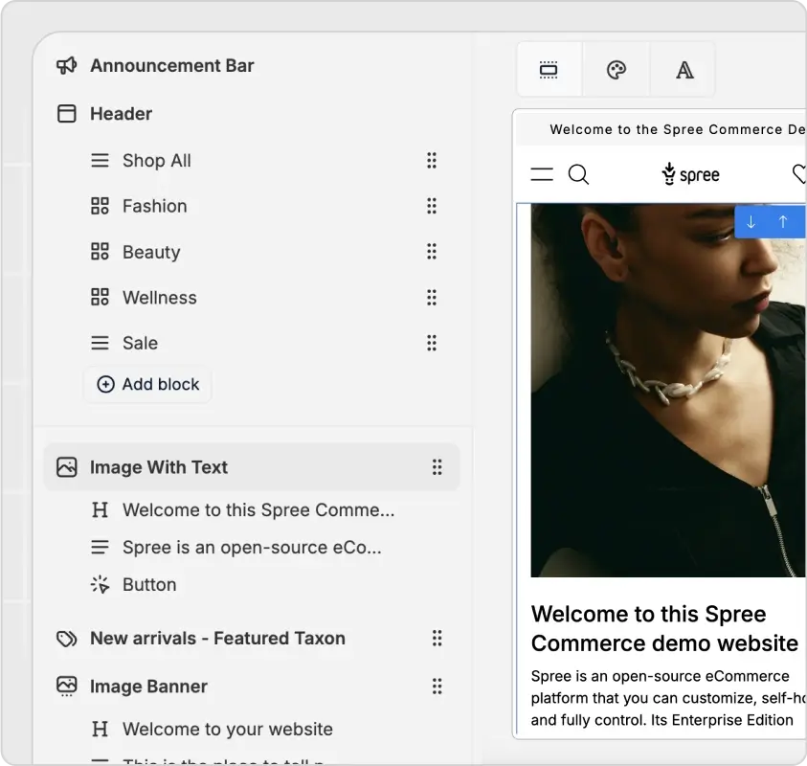The height and width of the screenshot is (766, 807).
Task: Select the Header section
Action: [x=121, y=114]
